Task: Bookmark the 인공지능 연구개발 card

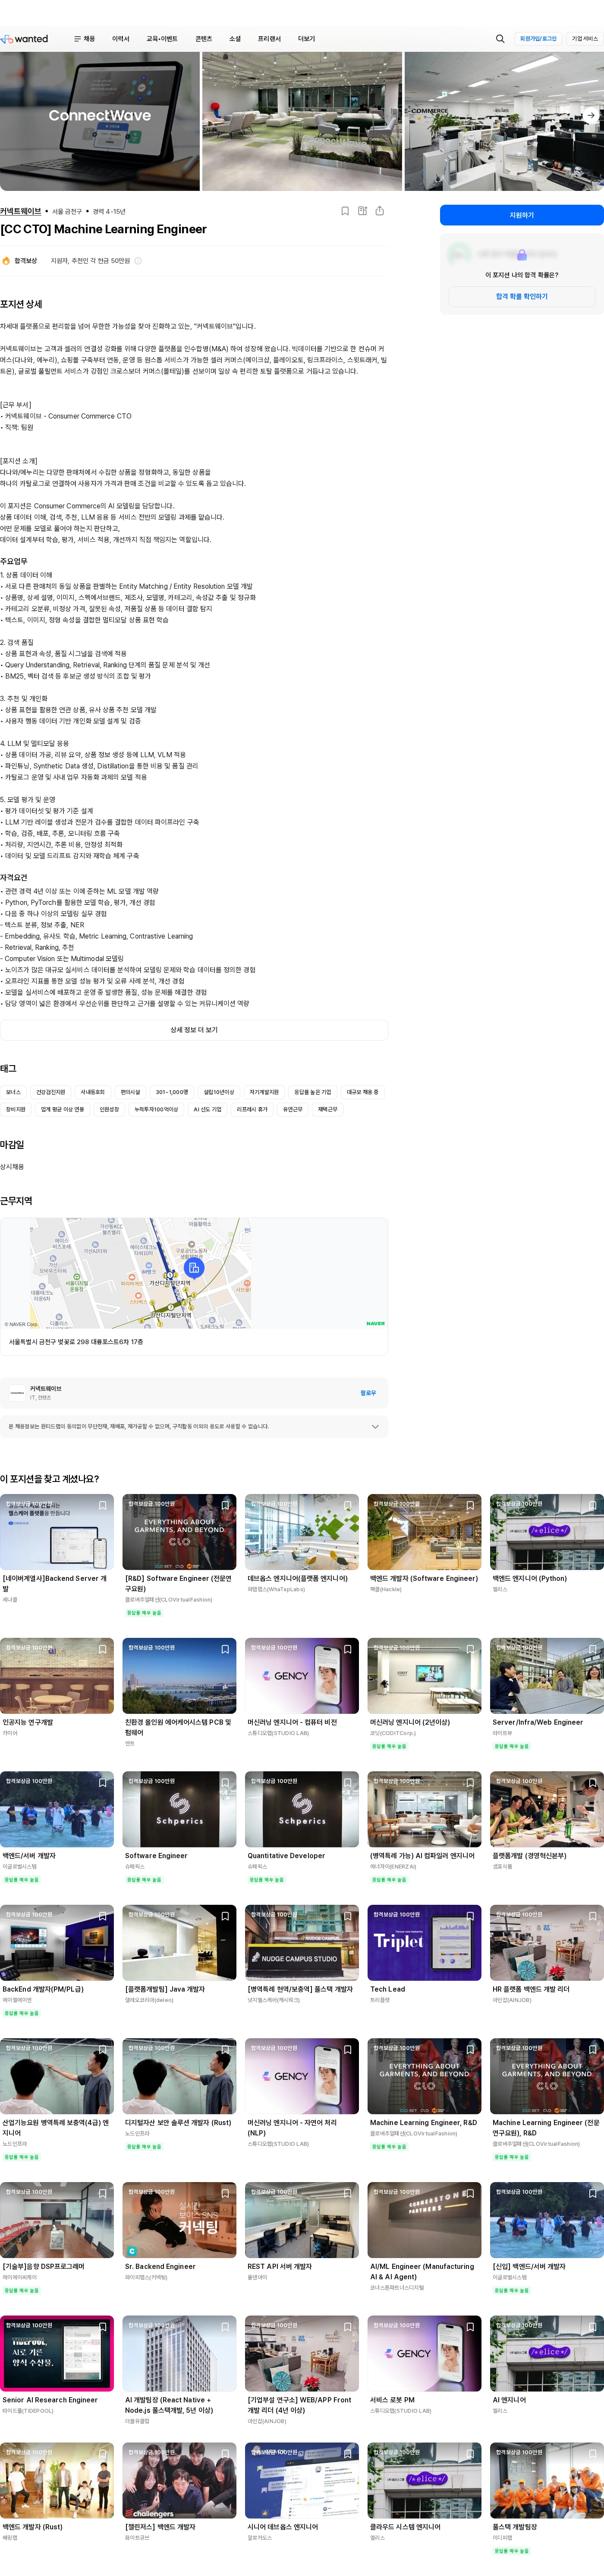Action: 102,1649
